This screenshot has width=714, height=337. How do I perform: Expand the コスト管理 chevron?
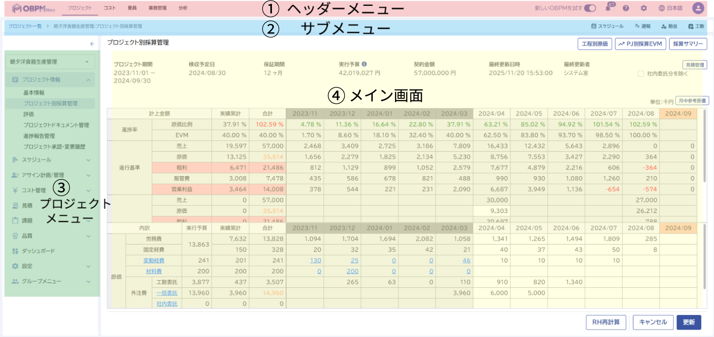[x=89, y=190]
